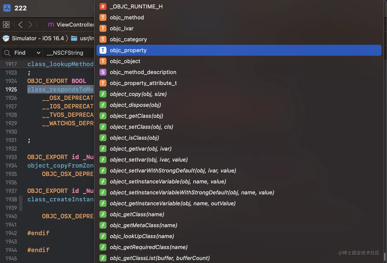This screenshot has width=387, height=263.
Task: Click the function icon for object_getIvar
Action: pyautogui.click(x=103, y=149)
